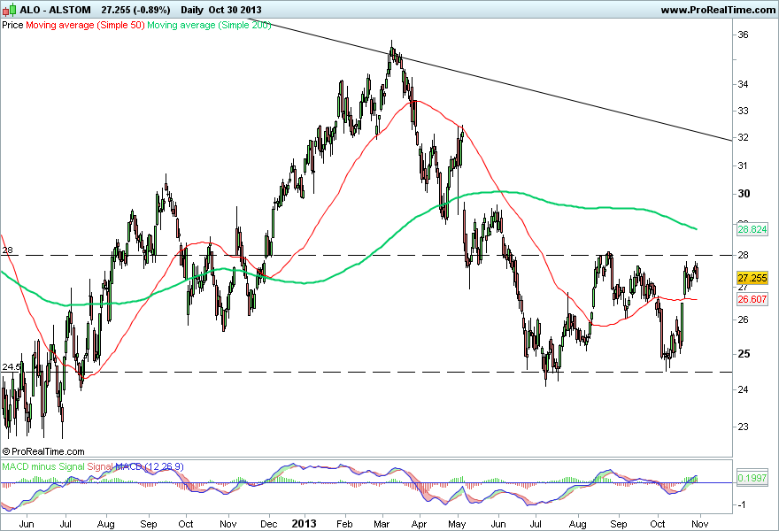Click the 36 price axis label
This screenshot has width=779, height=531.
pyautogui.click(x=744, y=35)
